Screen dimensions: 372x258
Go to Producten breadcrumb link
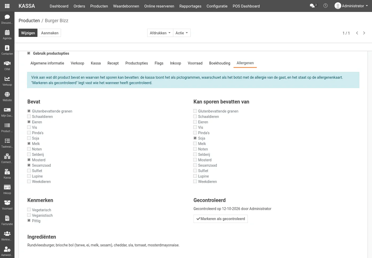coord(29,21)
